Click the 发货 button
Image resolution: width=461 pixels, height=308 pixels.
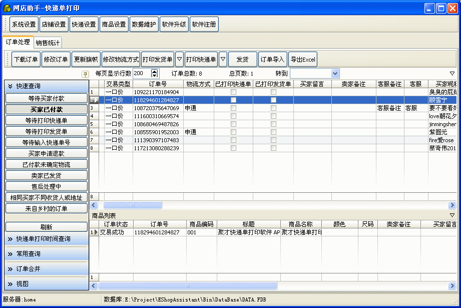(x=243, y=60)
